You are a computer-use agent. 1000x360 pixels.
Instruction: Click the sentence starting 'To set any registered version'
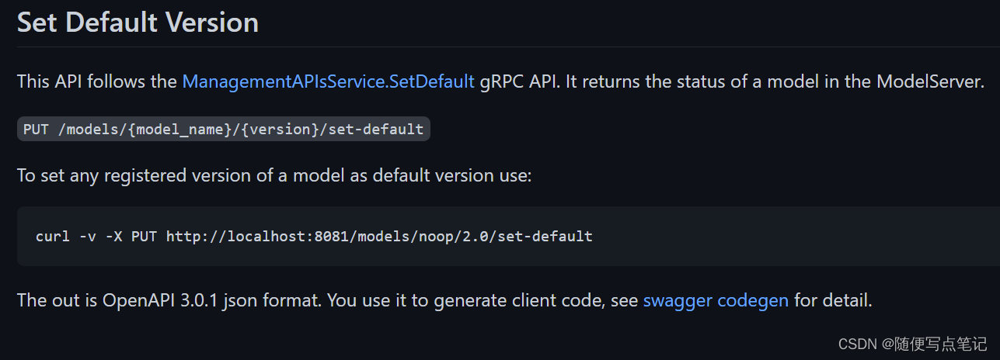coord(274,175)
